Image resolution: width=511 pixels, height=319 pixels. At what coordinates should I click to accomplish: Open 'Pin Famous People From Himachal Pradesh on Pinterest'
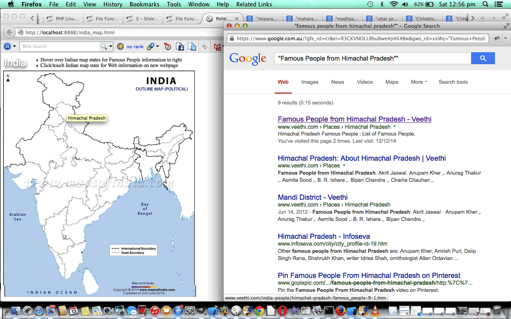[x=369, y=275]
